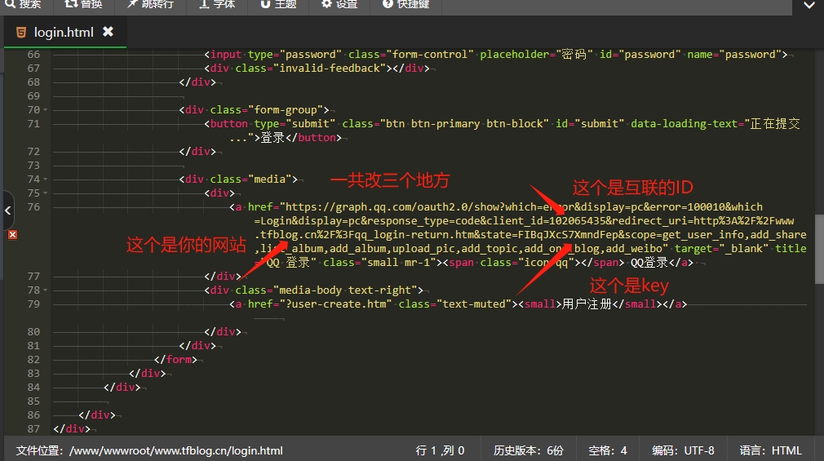The width and height of the screenshot is (824, 461).
Task: Fold the code block at line 78
Action: [45, 290]
